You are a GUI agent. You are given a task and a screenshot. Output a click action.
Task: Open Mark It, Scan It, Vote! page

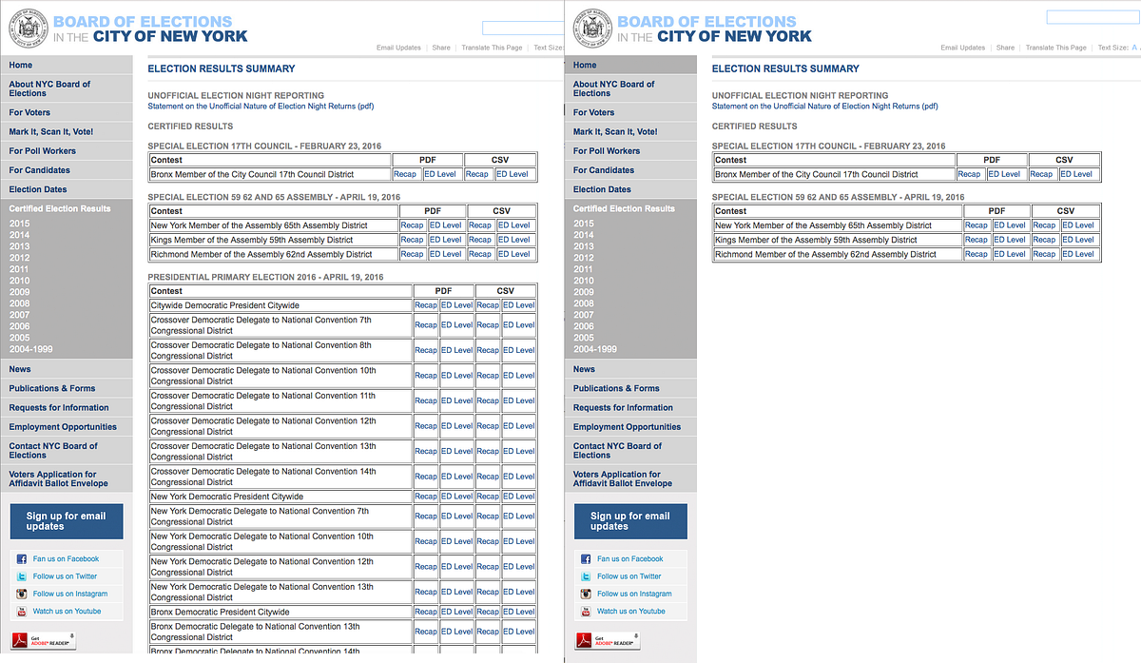tap(53, 131)
